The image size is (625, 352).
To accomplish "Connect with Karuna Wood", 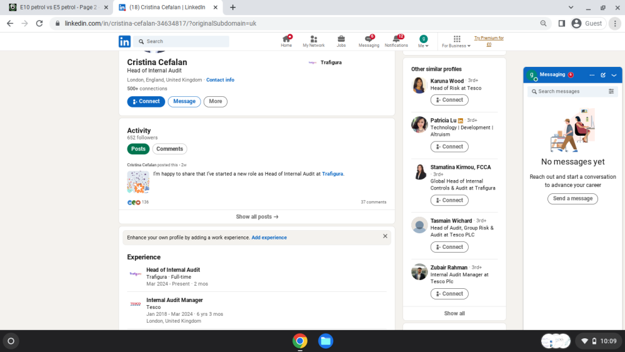I will pyautogui.click(x=449, y=100).
